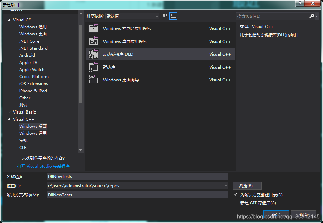
Task: Click the static library (静态库) template icon
Action: (x=93, y=67)
